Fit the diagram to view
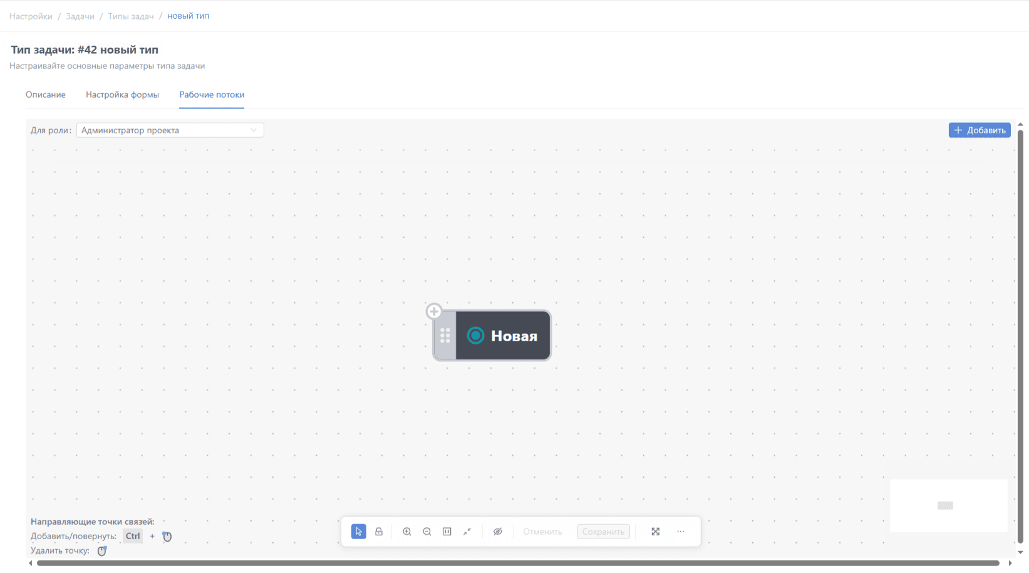1029x573 pixels. (467, 532)
